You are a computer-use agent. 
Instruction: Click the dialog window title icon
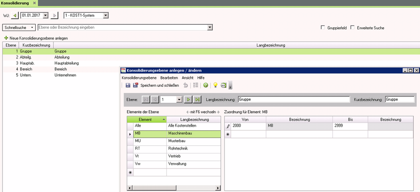[123, 70]
